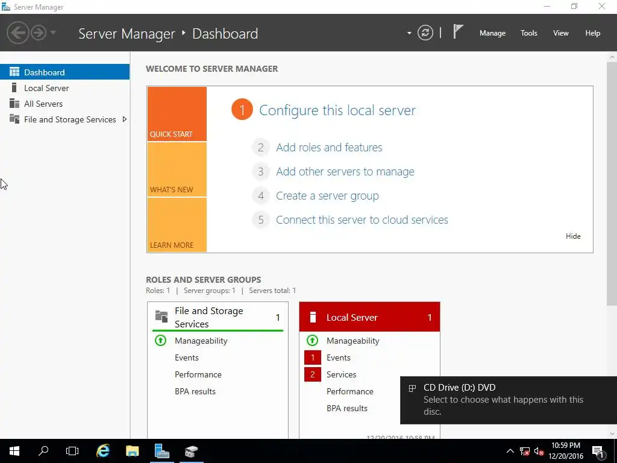Open the Manage menu

pyautogui.click(x=492, y=33)
